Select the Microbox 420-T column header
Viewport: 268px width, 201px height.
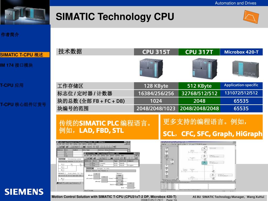[241, 52]
